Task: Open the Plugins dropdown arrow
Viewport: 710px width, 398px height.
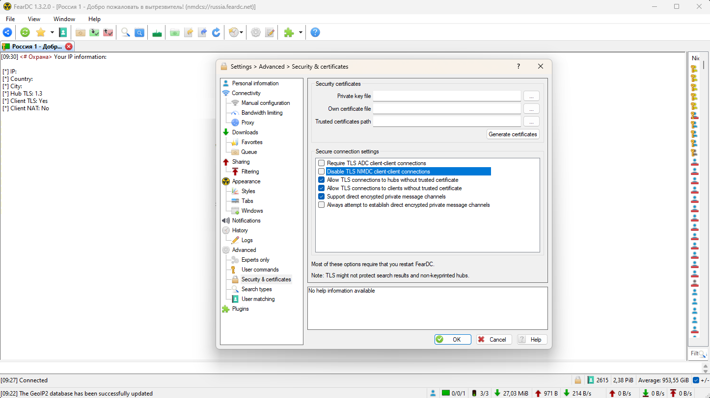Action: point(300,32)
